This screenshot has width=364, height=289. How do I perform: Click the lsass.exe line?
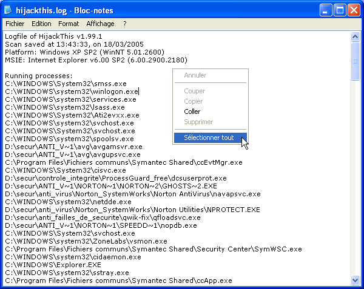coord(65,107)
